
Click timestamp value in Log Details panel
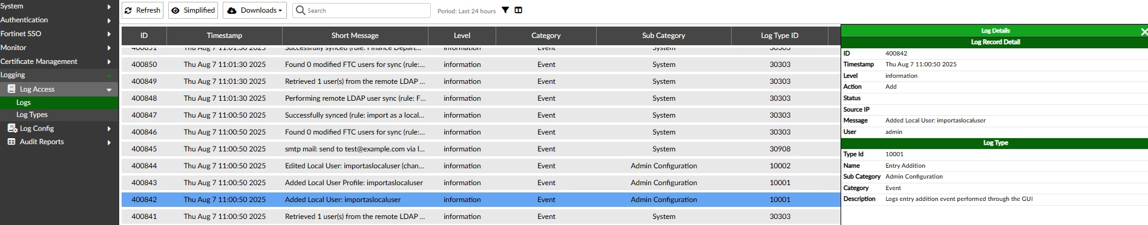(x=921, y=65)
